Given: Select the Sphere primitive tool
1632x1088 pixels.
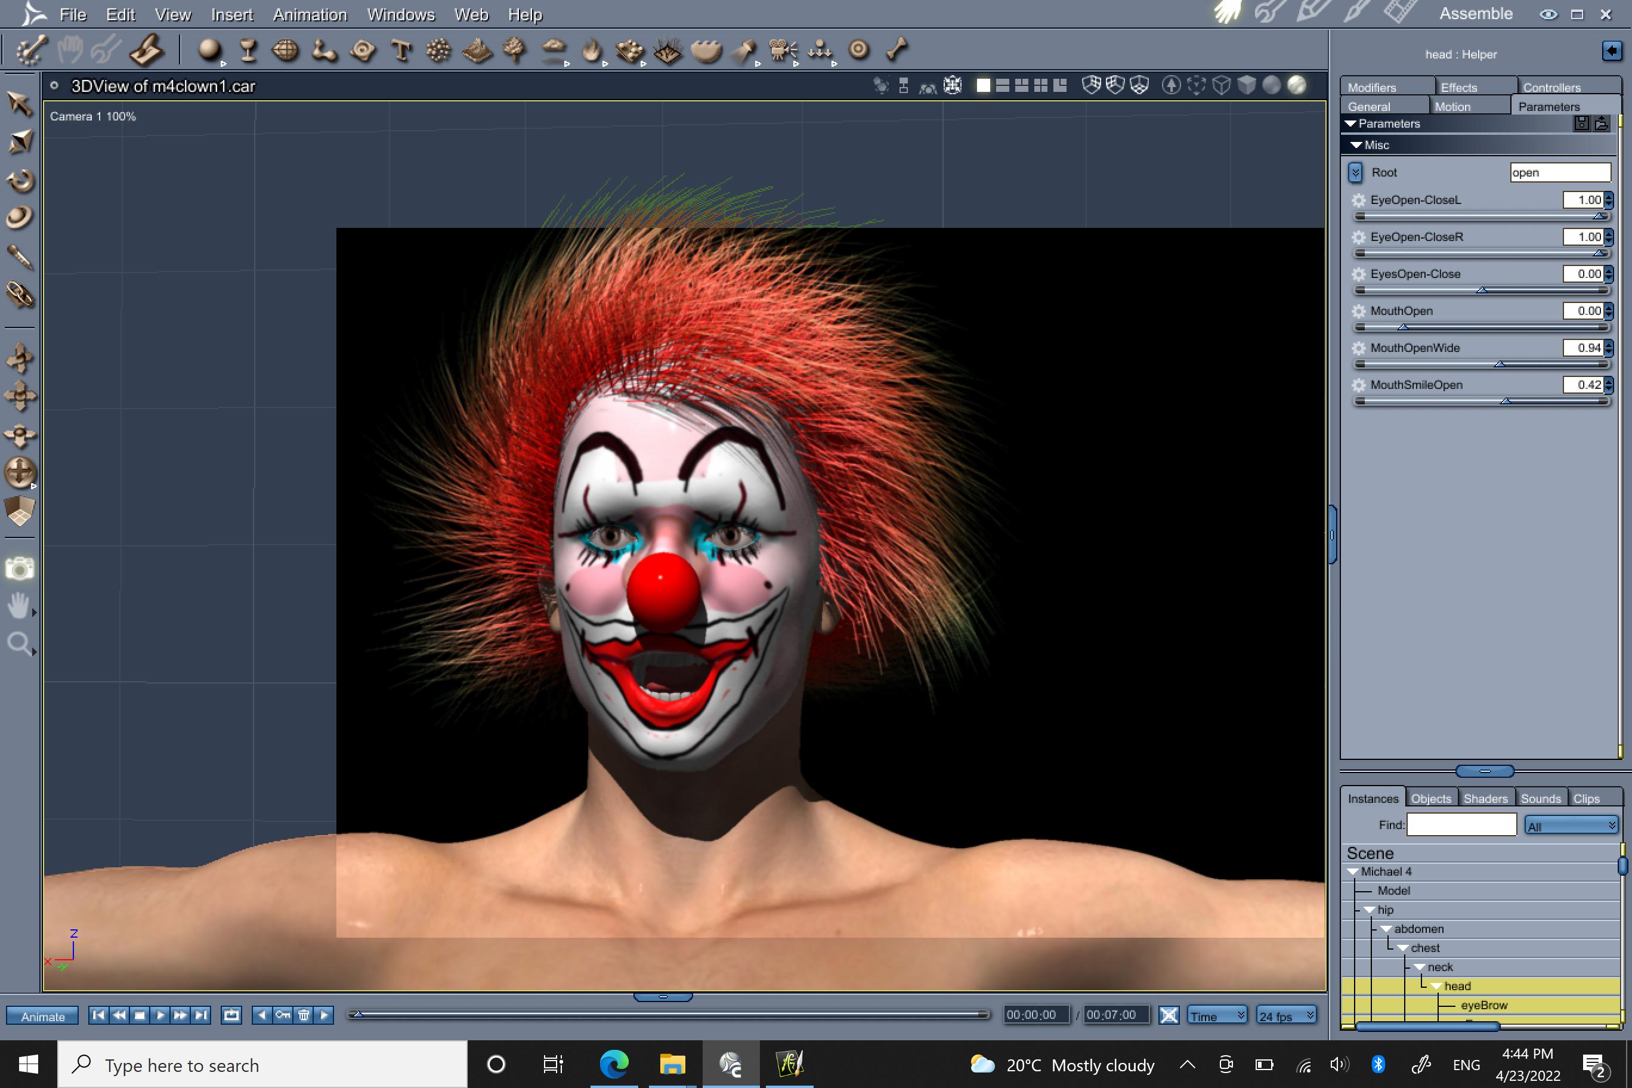Looking at the screenshot, I should click(209, 50).
